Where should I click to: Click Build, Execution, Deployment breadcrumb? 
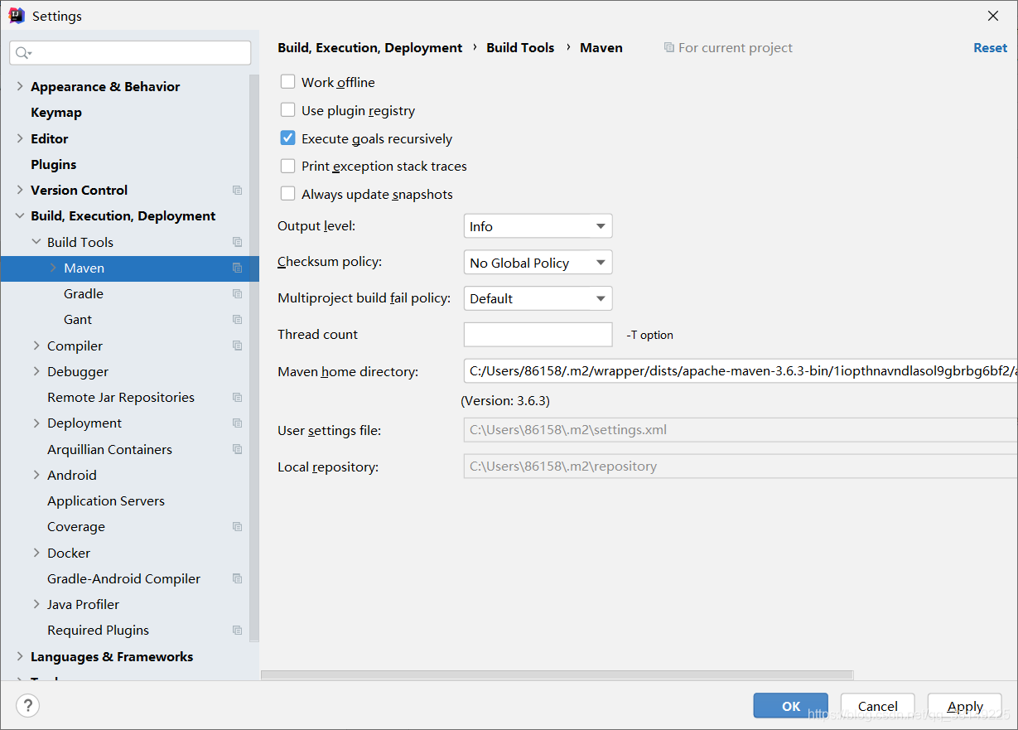(370, 48)
